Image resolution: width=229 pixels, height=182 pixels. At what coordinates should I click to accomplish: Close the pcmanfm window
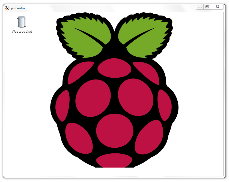(217, 7)
